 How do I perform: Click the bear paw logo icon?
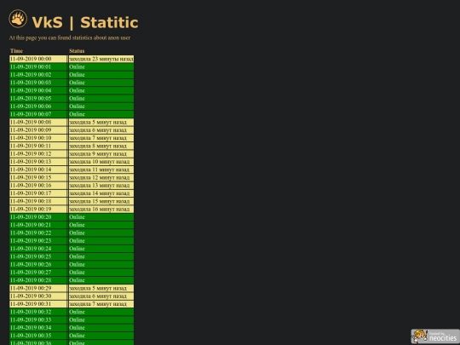18,19
